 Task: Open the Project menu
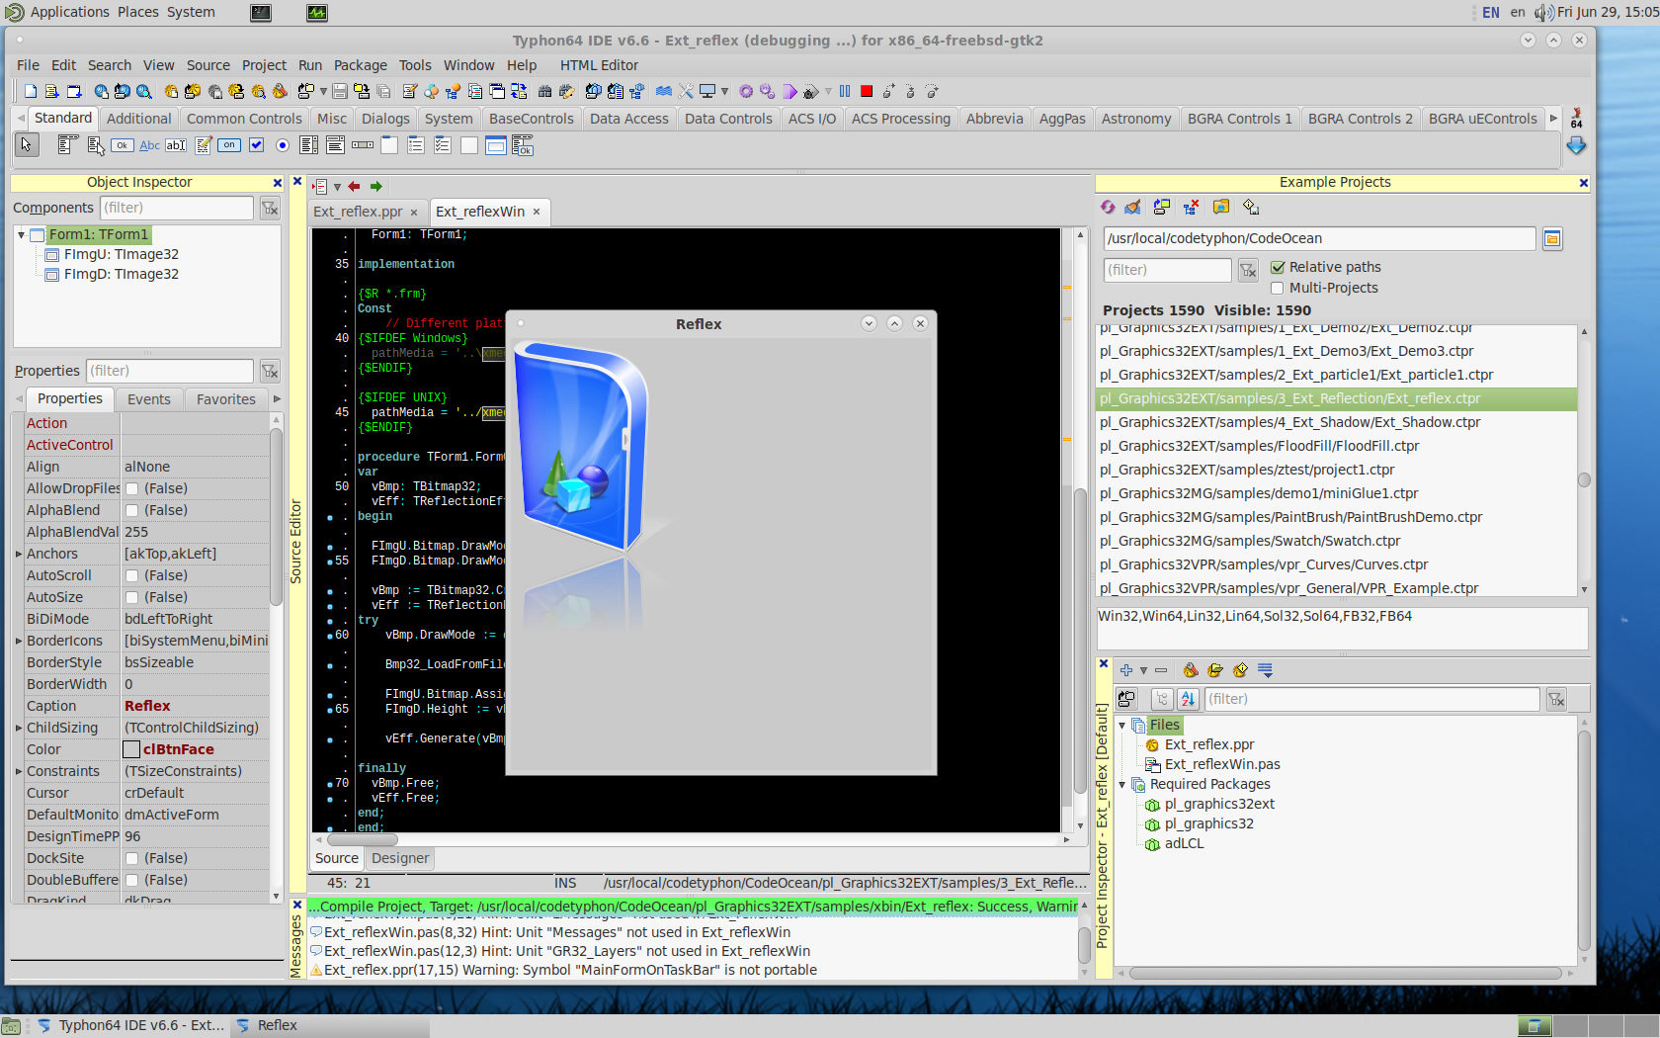264,65
